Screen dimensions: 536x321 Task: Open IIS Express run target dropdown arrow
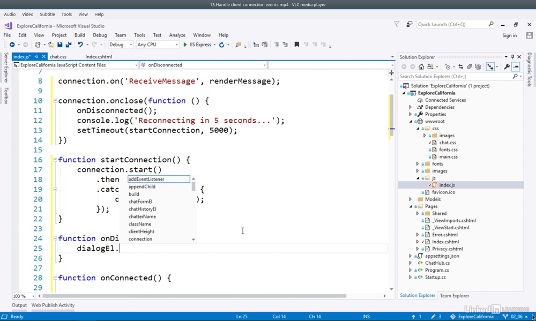pyautogui.click(x=214, y=45)
